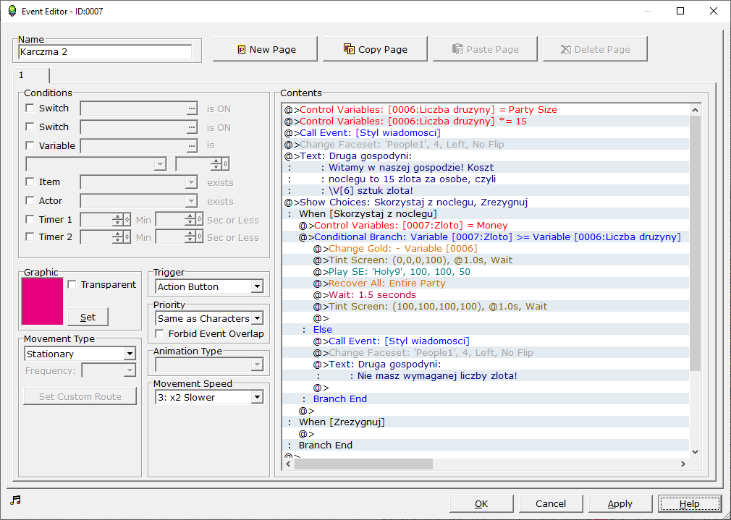
Task: Click the Contents scroll left arrow
Action: [x=288, y=464]
